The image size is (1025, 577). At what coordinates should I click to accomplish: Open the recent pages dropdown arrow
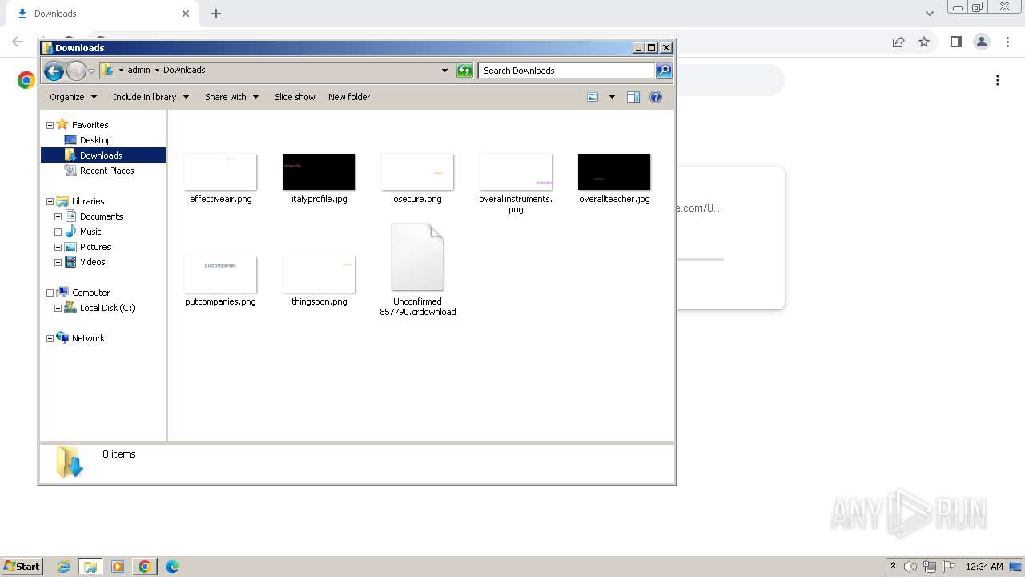(x=91, y=71)
